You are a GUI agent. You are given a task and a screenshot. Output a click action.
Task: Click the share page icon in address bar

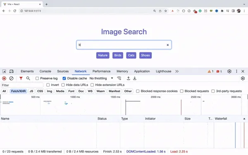160,11
